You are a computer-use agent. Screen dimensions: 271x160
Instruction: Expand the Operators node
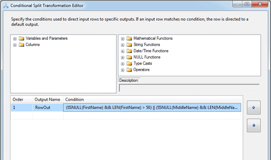tap(122, 70)
